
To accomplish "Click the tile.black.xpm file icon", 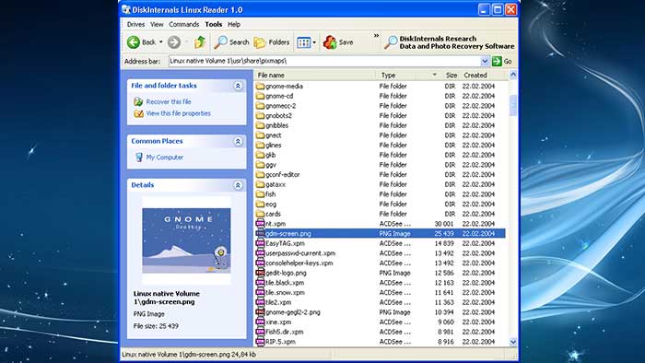I will point(260,283).
